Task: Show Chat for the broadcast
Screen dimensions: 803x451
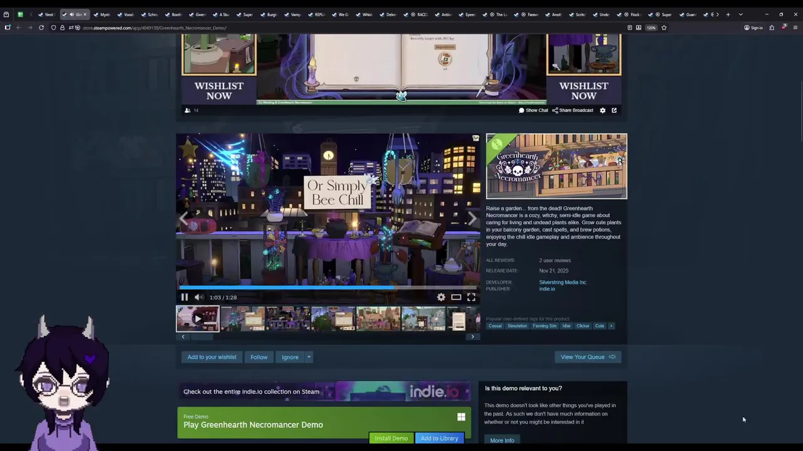Action: (533, 110)
